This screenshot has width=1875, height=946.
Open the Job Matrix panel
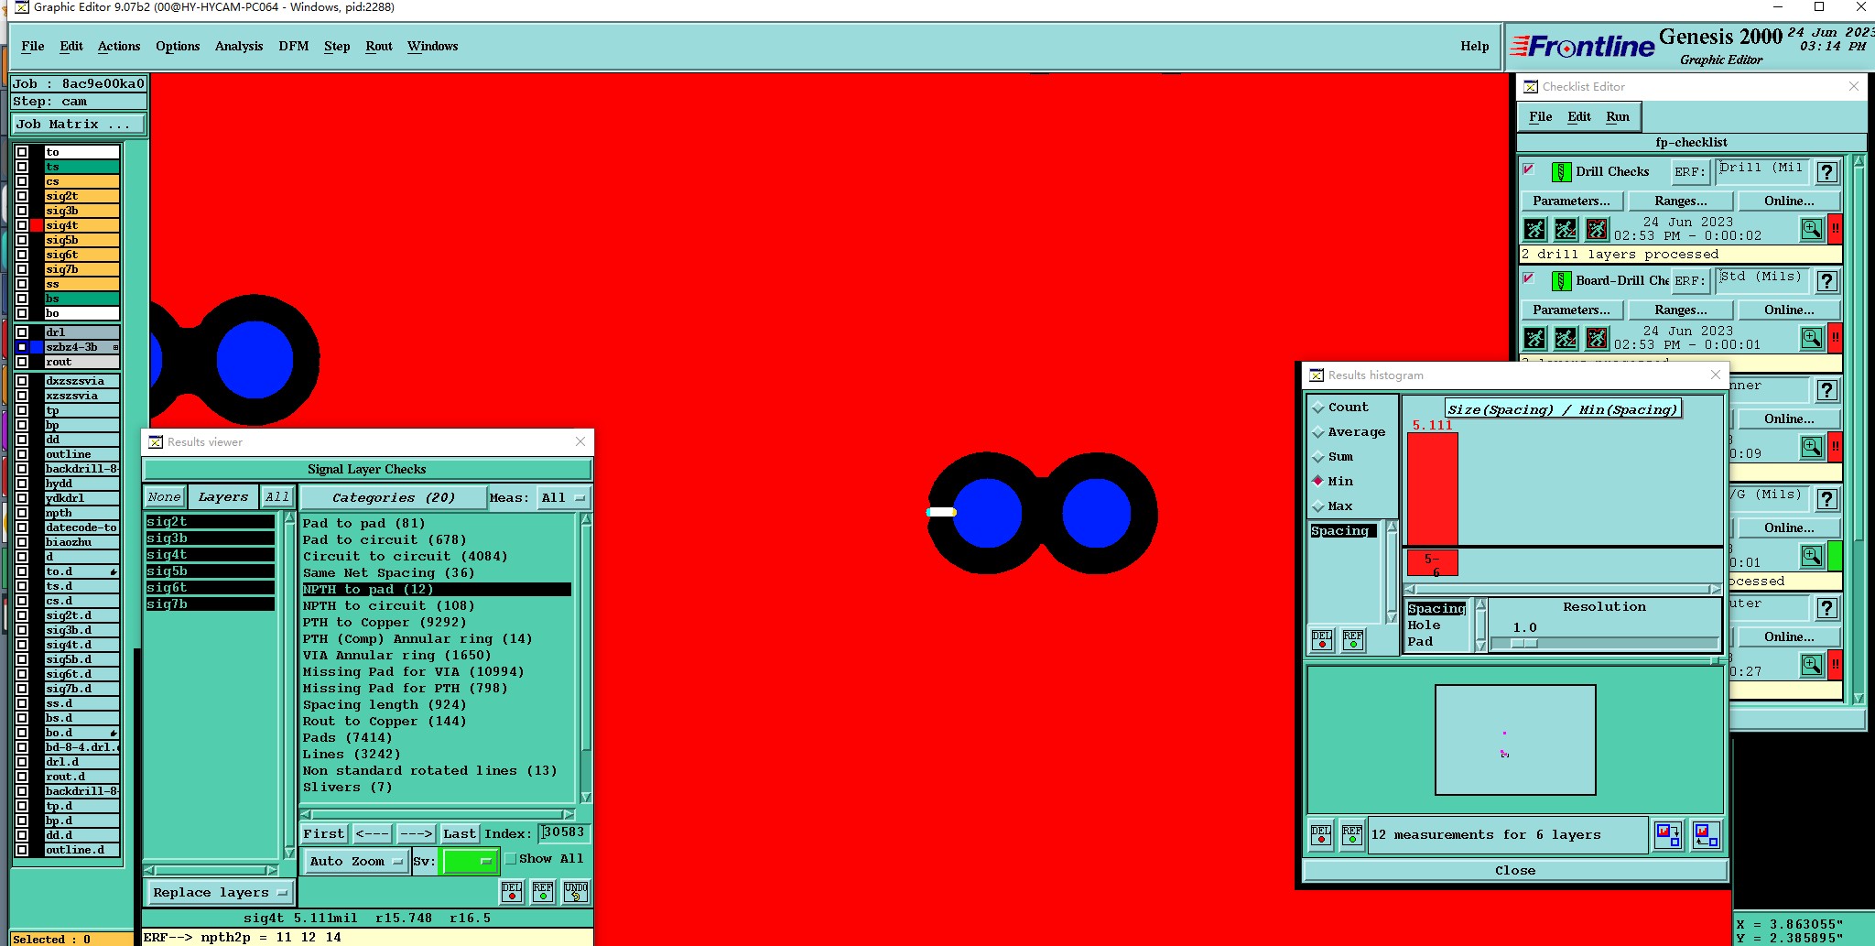[78, 125]
